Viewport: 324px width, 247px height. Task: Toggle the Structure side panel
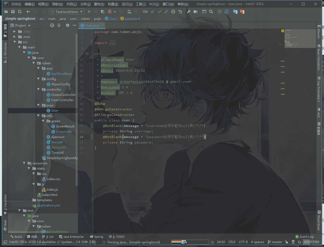(5, 53)
